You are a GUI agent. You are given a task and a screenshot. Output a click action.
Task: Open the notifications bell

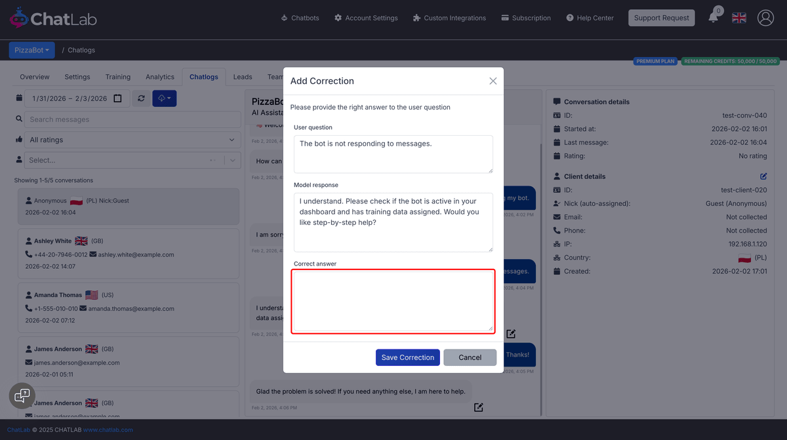(x=714, y=18)
